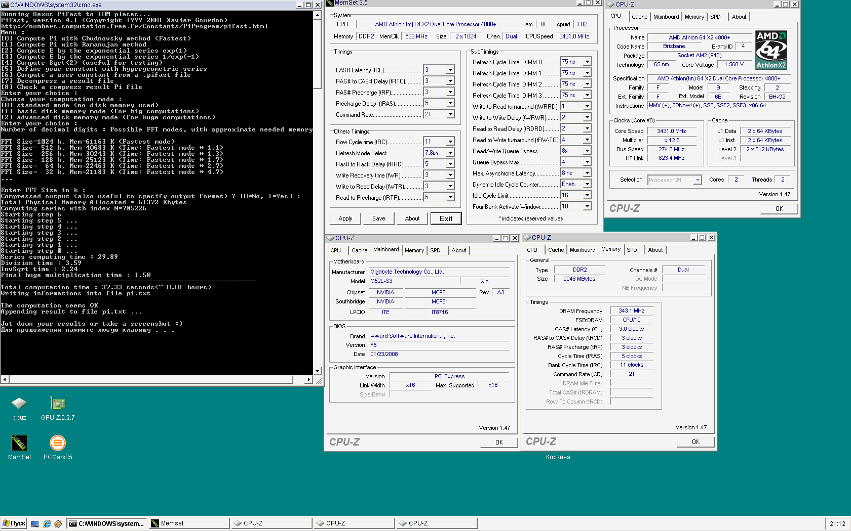Viewport: 851px width, 531px height.
Task: Click the Bus Speed 274.5 MHz value
Action: point(671,149)
